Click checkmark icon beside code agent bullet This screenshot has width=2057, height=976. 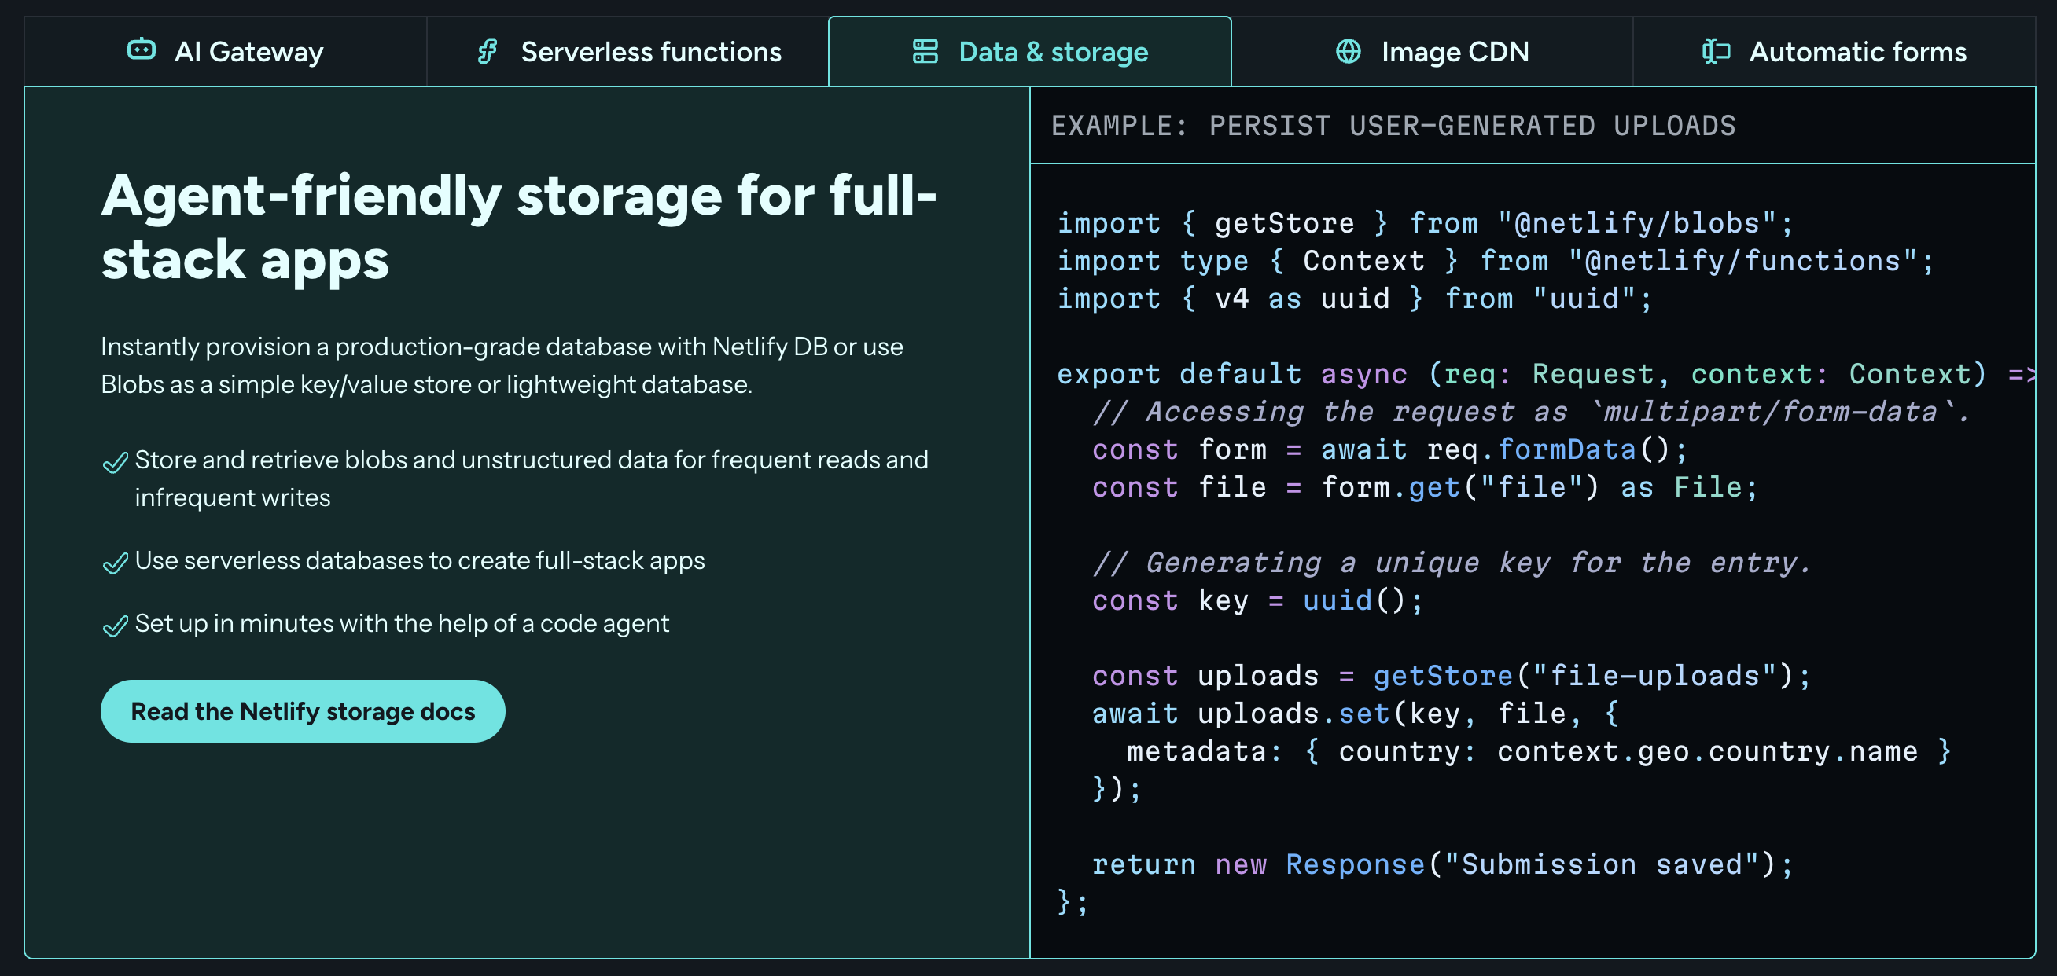click(x=116, y=626)
